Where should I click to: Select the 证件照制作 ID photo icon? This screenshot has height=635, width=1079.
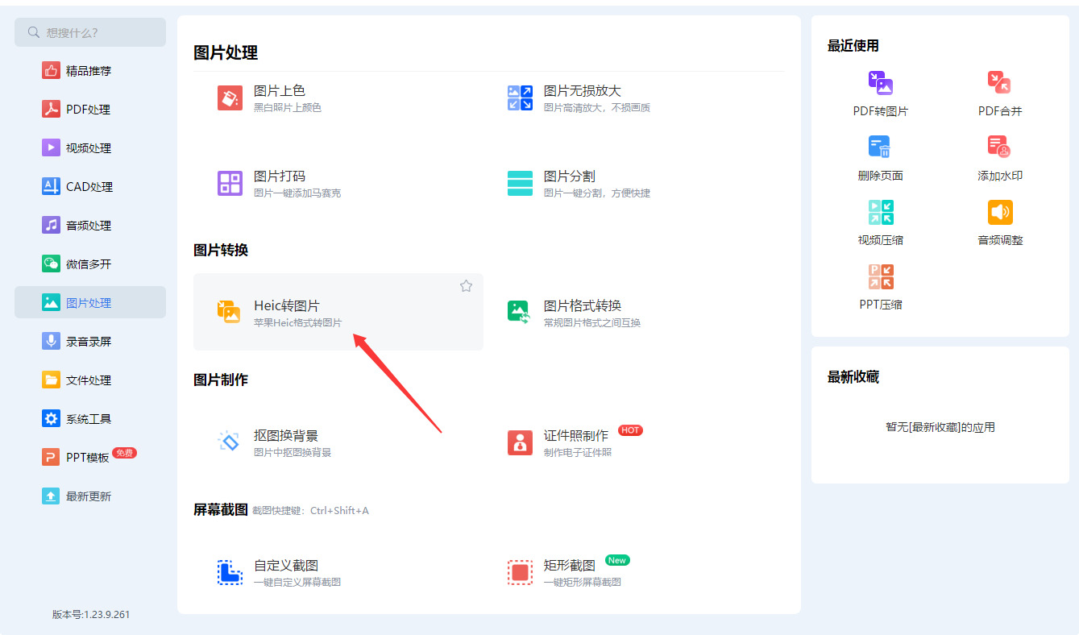pos(520,442)
